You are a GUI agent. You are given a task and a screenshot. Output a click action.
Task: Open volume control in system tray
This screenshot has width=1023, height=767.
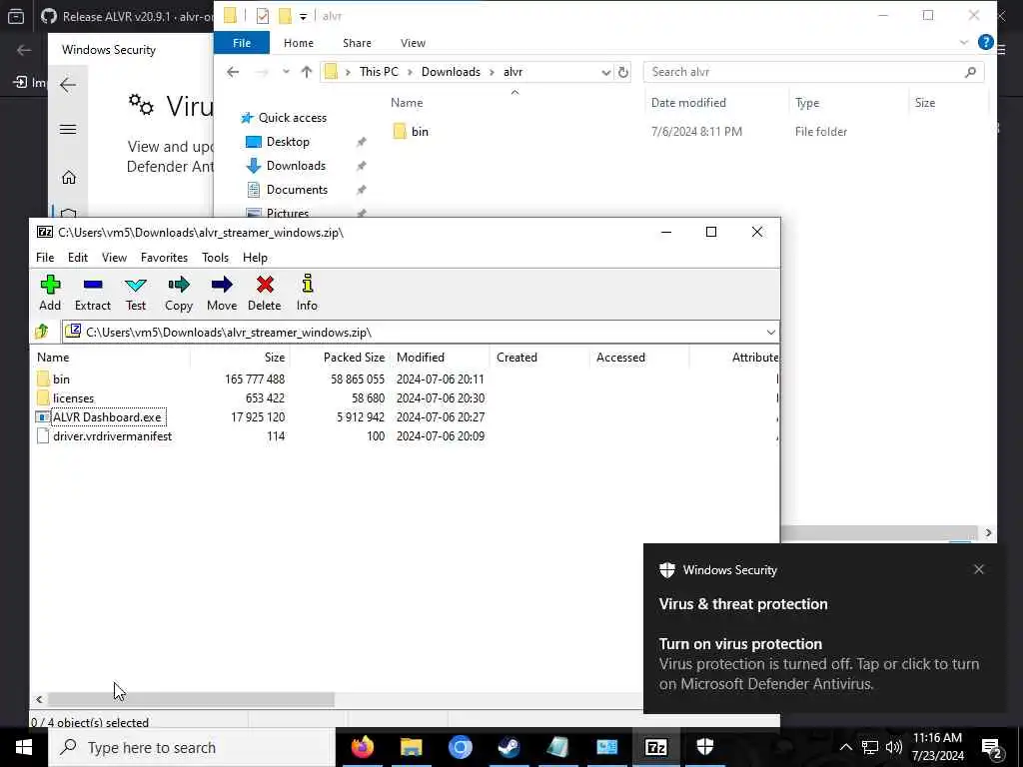(894, 747)
